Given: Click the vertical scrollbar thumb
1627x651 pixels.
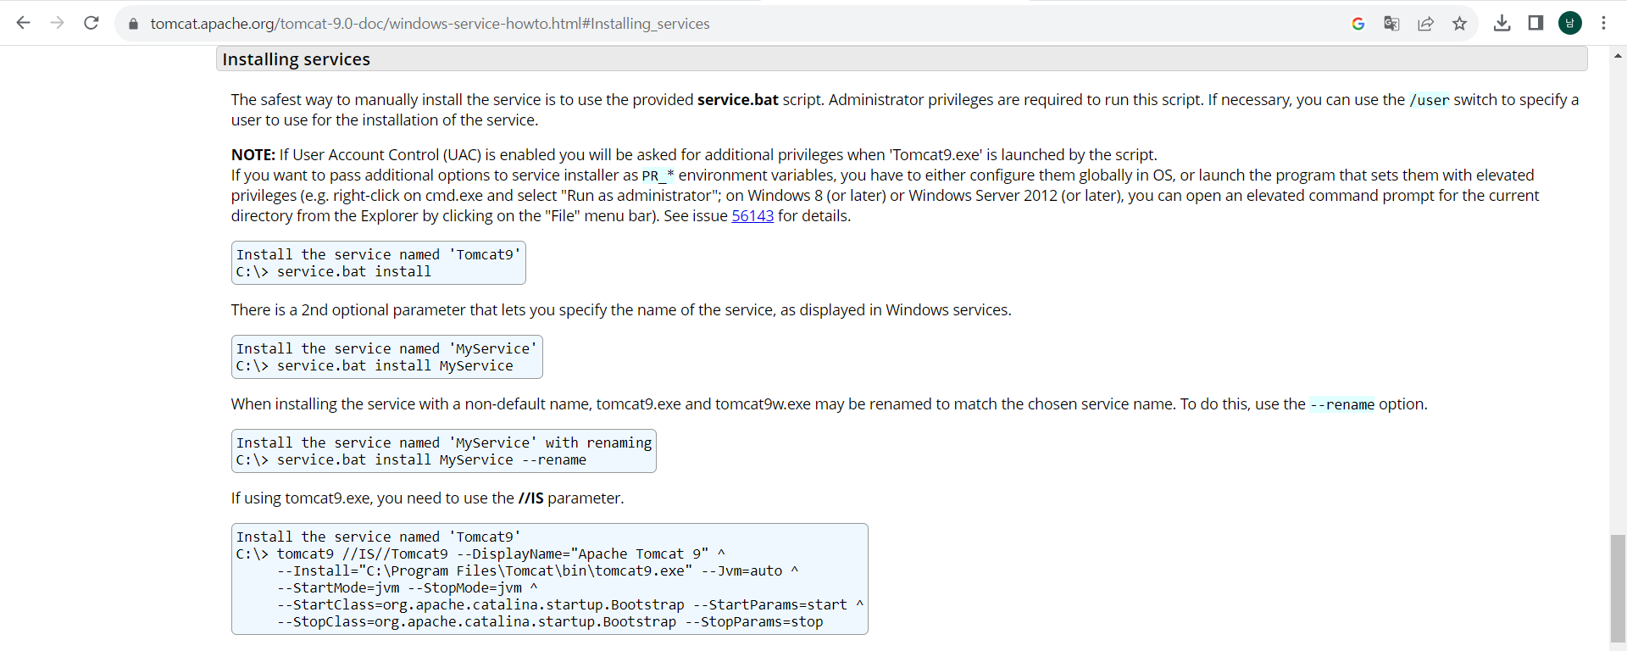Looking at the screenshot, I should (x=1618, y=588).
